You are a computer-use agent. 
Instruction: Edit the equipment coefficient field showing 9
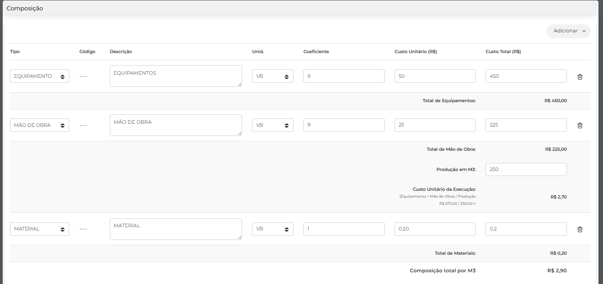(344, 76)
